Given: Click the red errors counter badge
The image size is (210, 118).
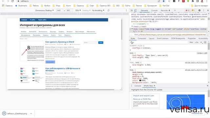Looking at the screenshot, I should pyautogui.click(x=187, y=10).
